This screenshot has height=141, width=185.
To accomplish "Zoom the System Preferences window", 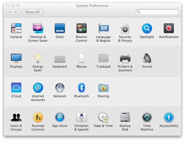I will coord(18,5).
